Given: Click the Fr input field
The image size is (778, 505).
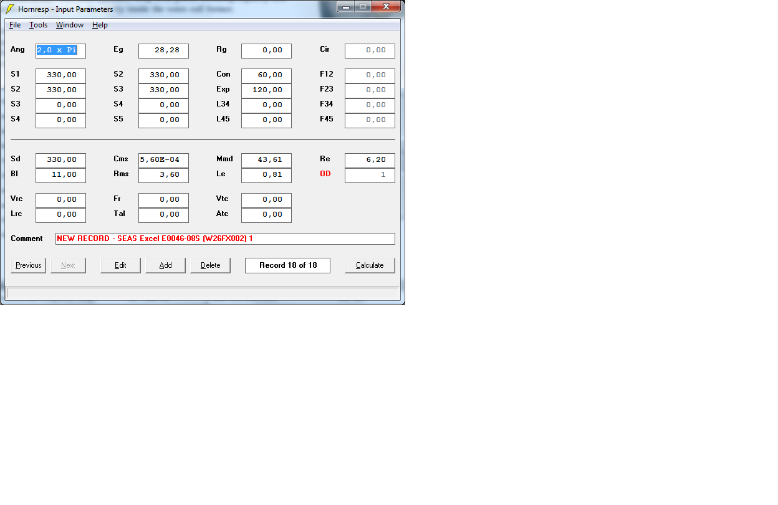Looking at the screenshot, I should (x=163, y=200).
